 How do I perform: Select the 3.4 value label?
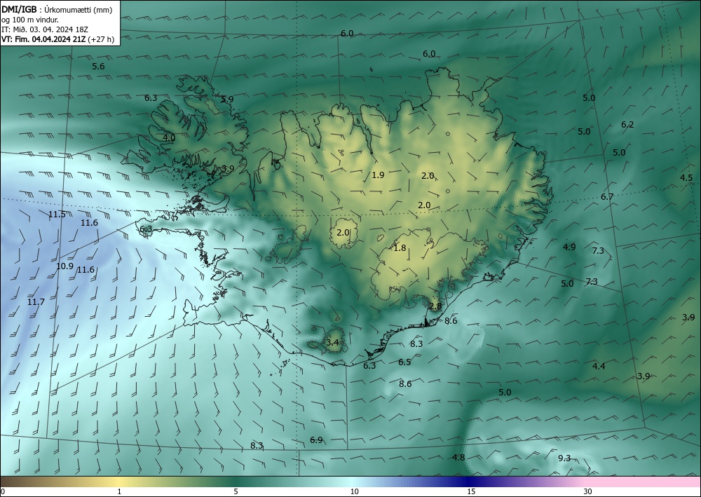(332, 343)
